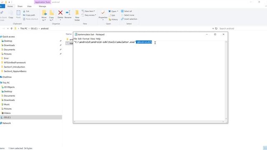Click the emulator.exe path text in Notepad
The image size is (267, 150).
point(105,42)
